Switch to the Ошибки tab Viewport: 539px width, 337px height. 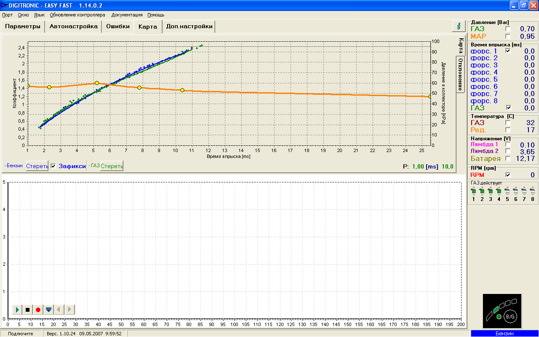pos(117,26)
